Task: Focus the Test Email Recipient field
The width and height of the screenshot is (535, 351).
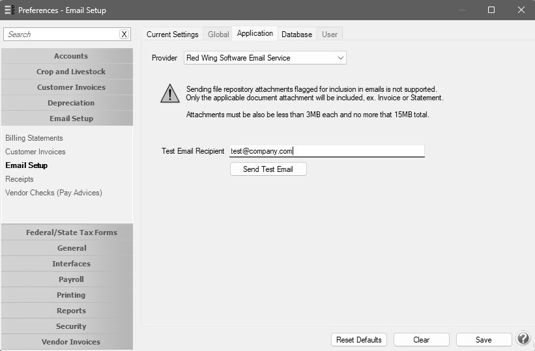Action: coord(327,151)
